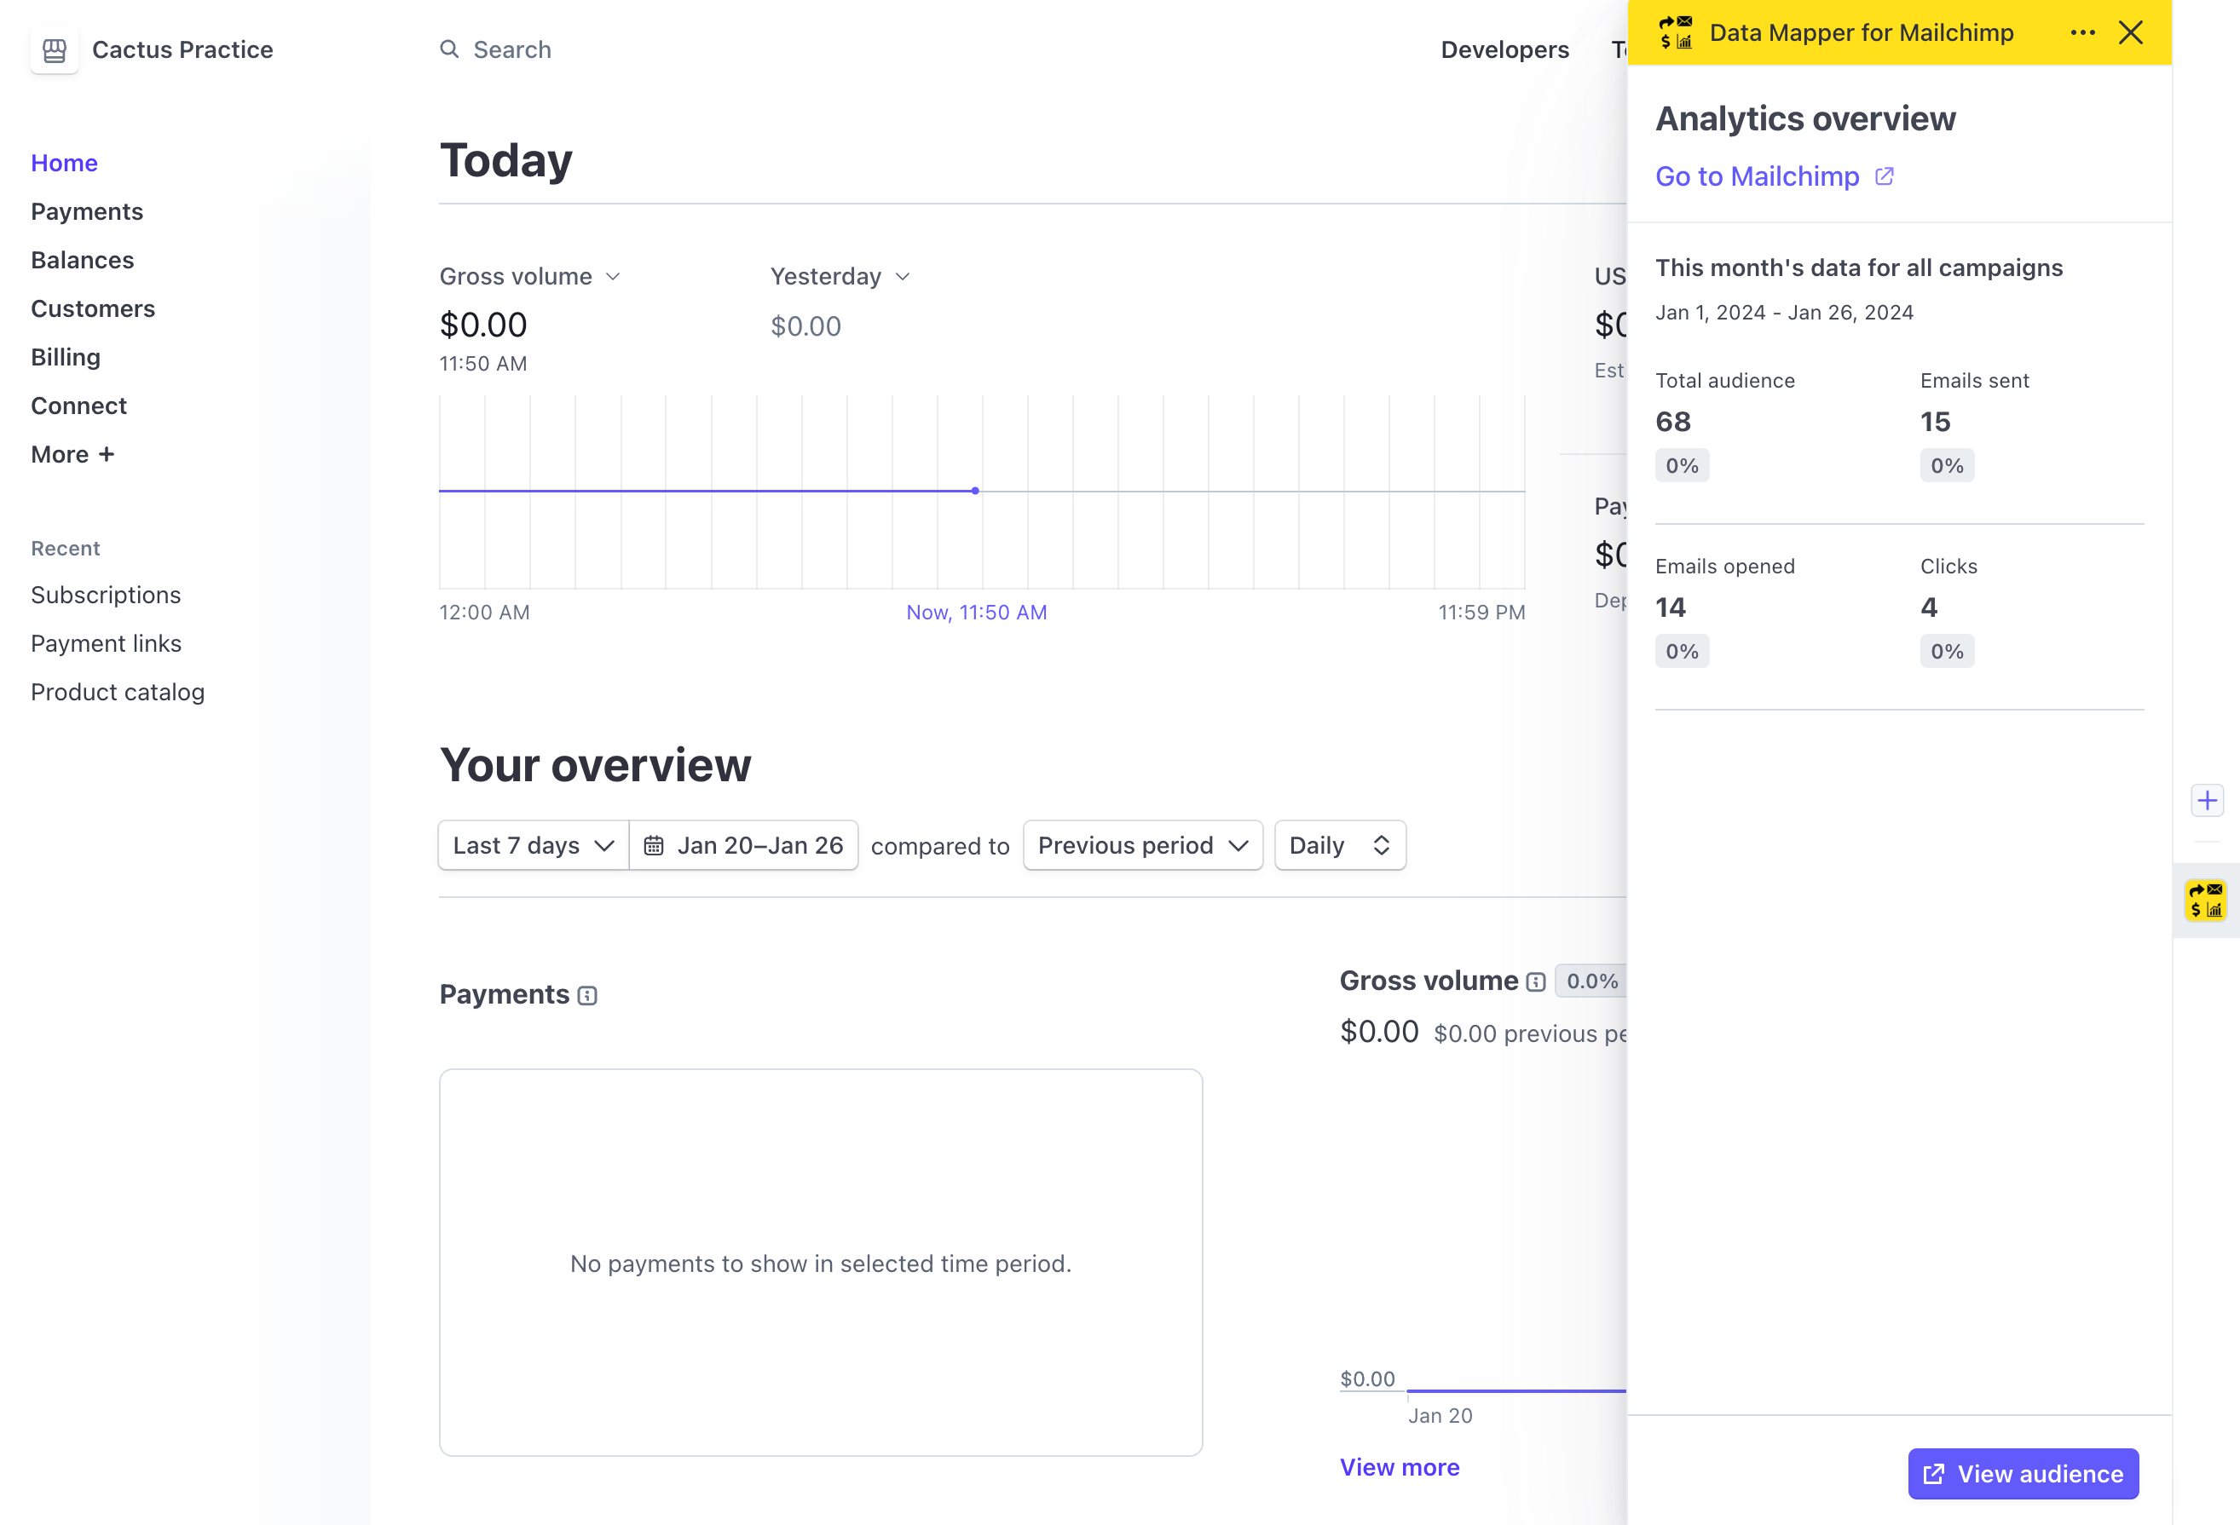Viewport: 2240px width, 1525px height.
Task: Close the Data Mapper for Mailchimp panel
Action: pyautogui.click(x=2130, y=32)
